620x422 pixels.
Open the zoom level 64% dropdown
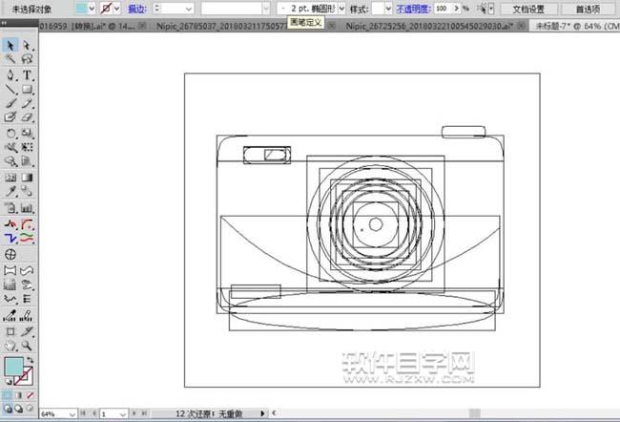(74, 414)
